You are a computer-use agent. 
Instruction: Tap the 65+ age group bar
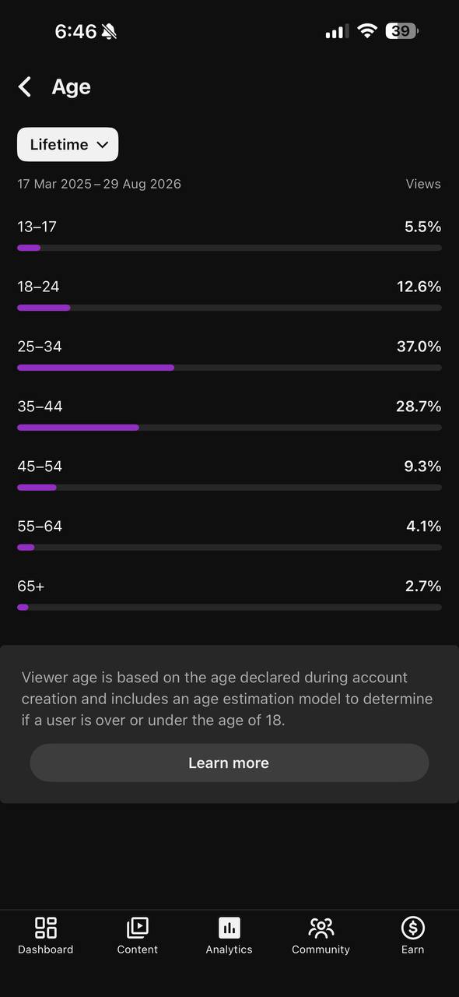pos(229,607)
